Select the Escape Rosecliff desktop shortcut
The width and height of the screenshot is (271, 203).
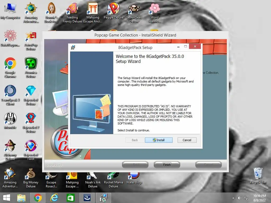point(51,180)
